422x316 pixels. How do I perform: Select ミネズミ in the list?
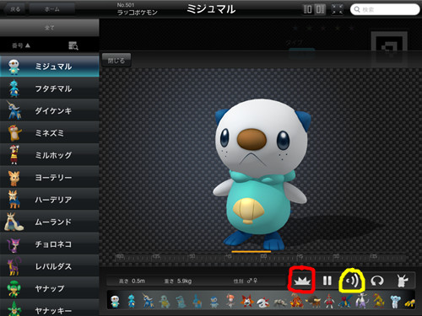pyautogui.click(x=50, y=133)
